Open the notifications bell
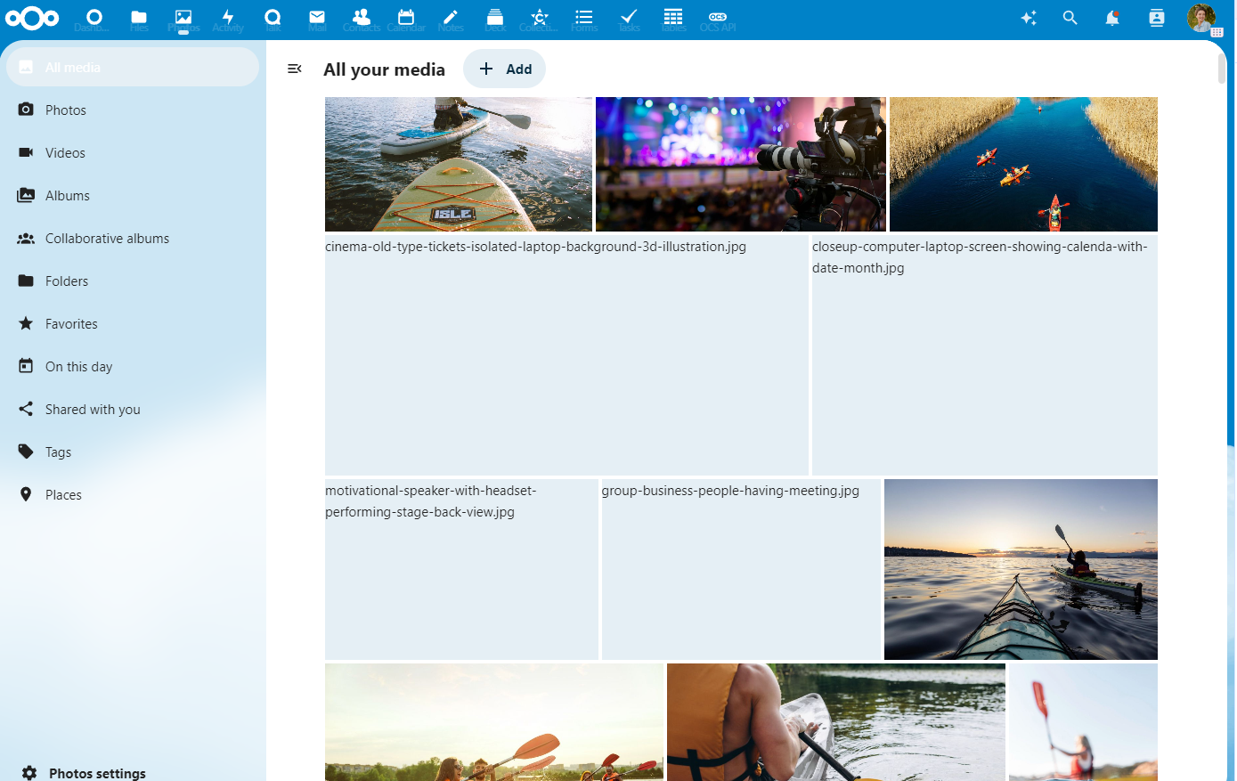1237x781 pixels. [1112, 18]
